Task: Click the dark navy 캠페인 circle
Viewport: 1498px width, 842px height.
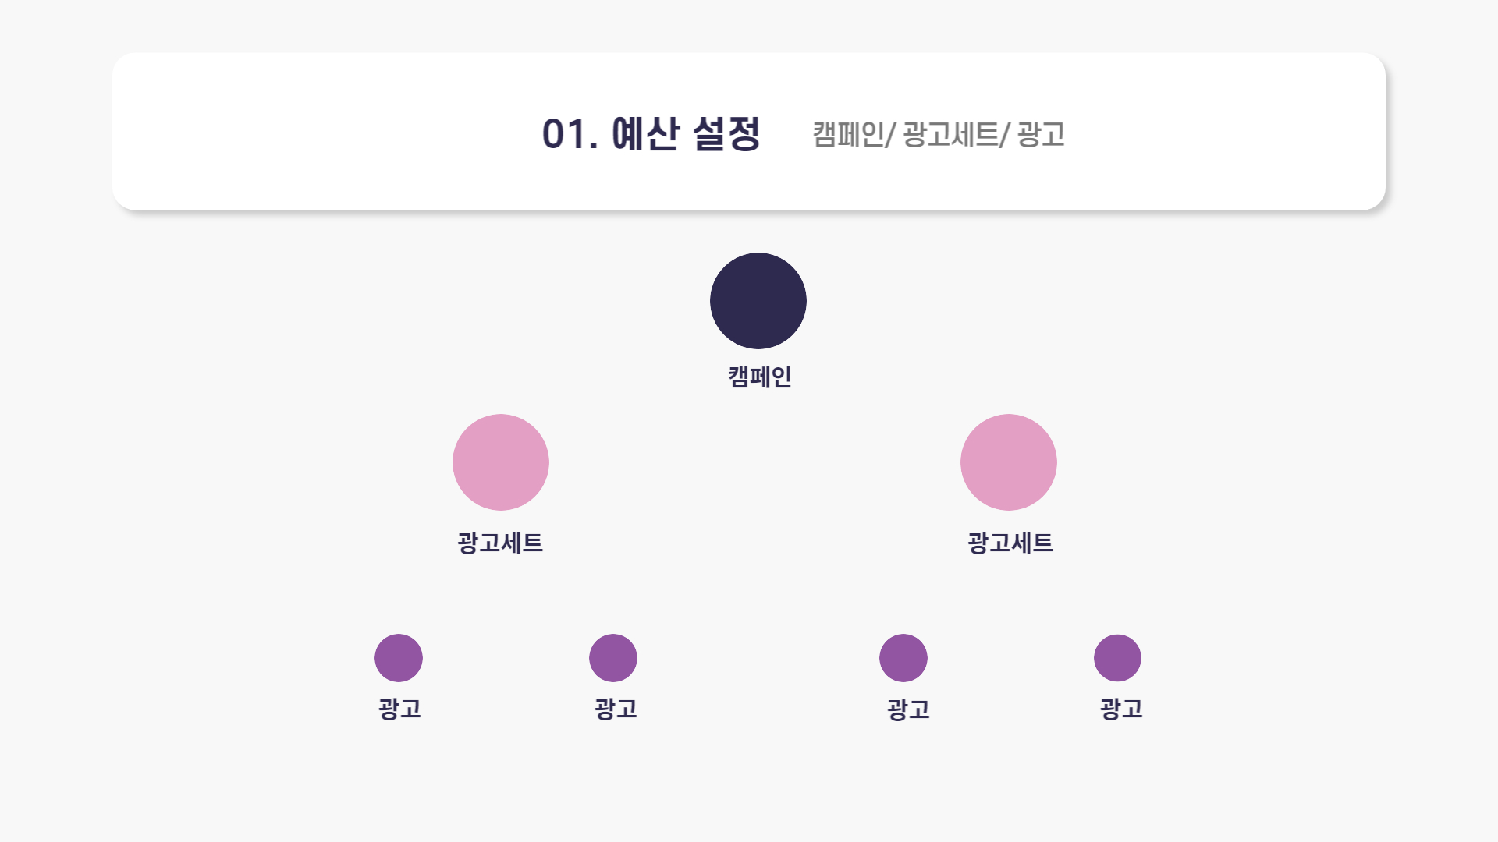Action: click(x=758, y=301)
